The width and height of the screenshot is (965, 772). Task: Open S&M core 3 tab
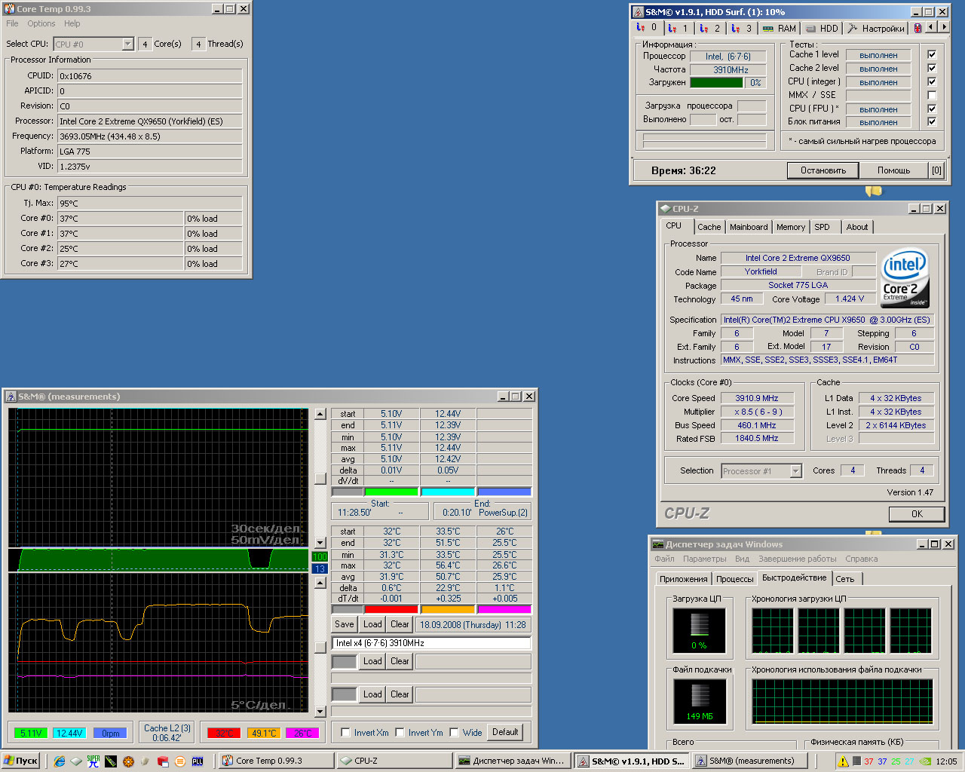[x=742, y=28]
